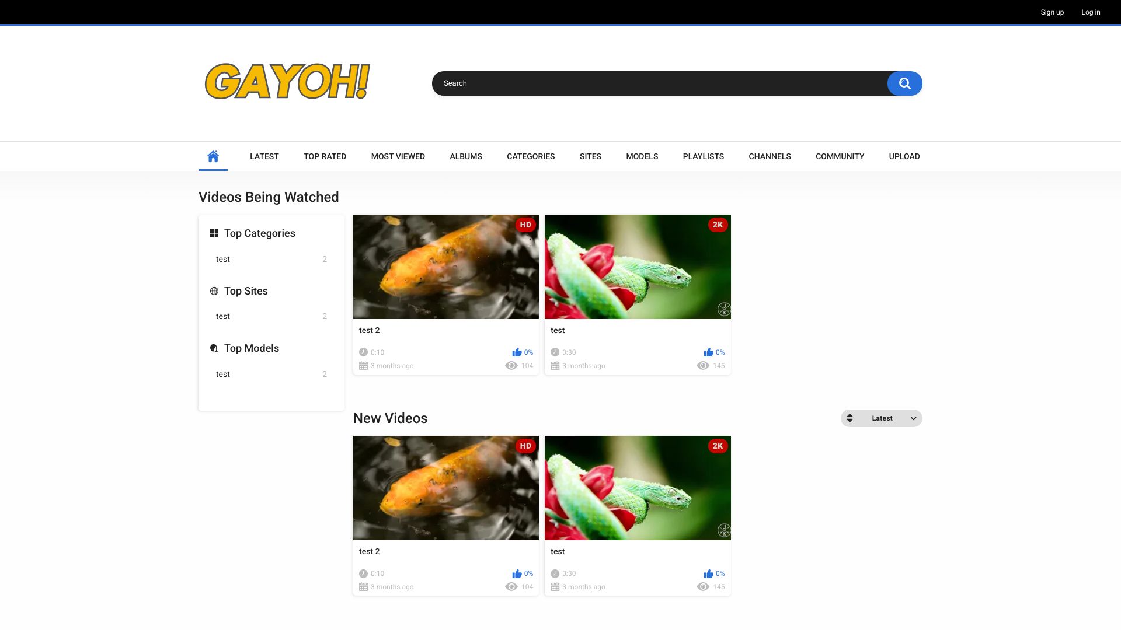Click the globe icon beside Top Sites
Viewport: 1121px width, 630px height.
coord(214,291)
